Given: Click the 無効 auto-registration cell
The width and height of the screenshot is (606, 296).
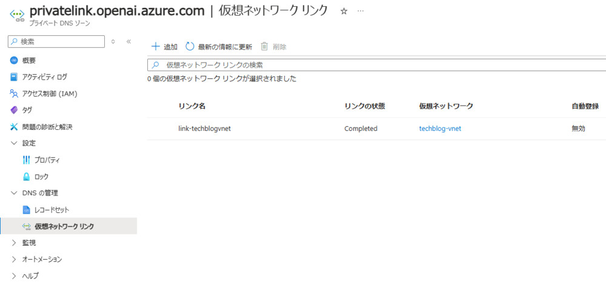Looking at the screenshot, I should pos(578,129).
